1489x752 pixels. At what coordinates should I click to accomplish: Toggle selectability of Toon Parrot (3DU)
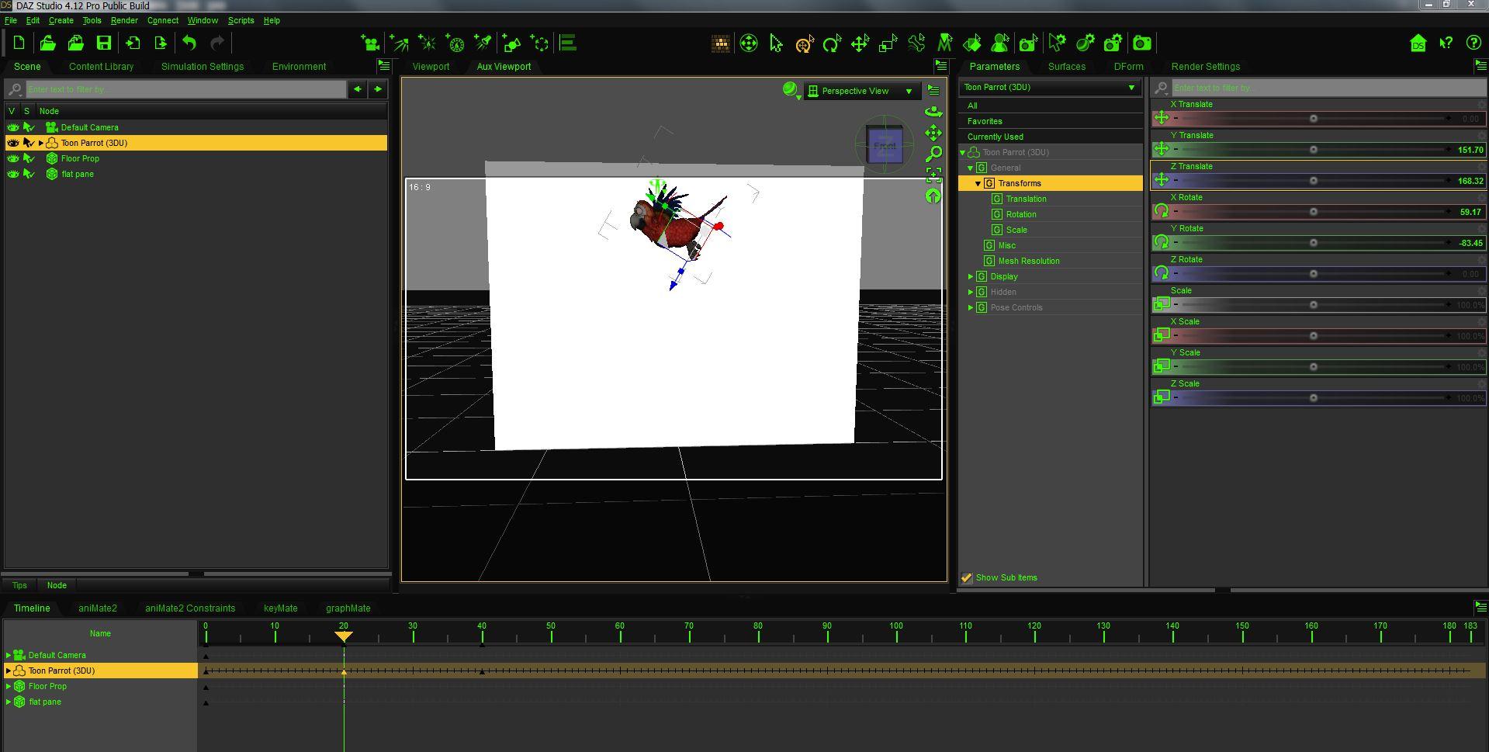29,143
